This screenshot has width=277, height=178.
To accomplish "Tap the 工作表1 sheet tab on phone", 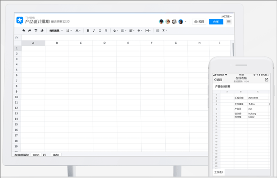I will (x=218, y=172).
